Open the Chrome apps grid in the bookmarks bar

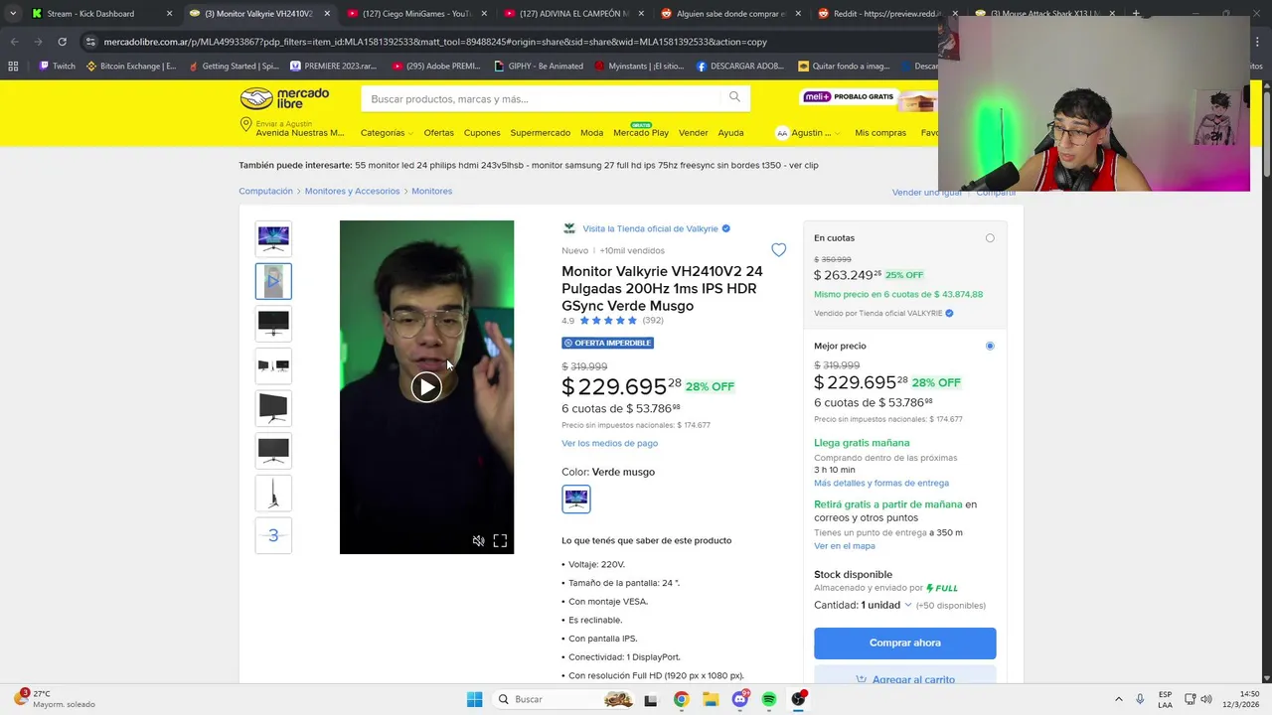(13, 67)
